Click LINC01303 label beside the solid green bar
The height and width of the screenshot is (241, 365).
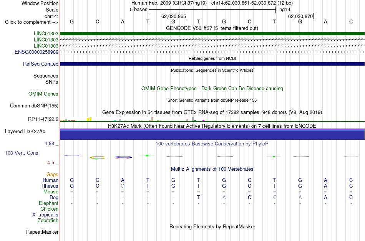(x=46, y=34)
